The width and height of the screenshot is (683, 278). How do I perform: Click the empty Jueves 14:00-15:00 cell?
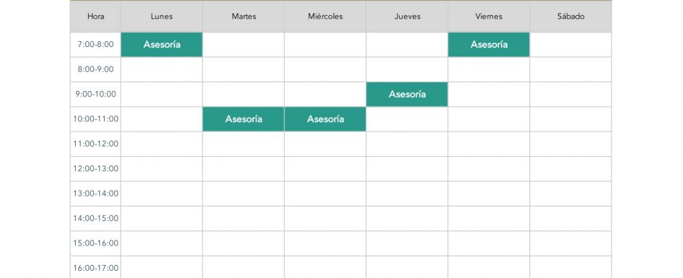[x=407, y=218]
